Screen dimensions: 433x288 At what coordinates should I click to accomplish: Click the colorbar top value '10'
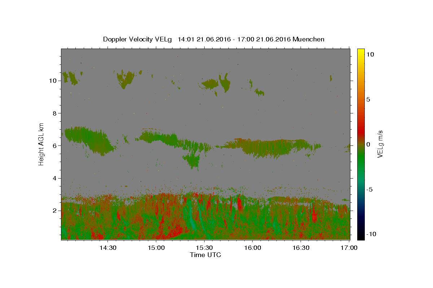point(370,54)
